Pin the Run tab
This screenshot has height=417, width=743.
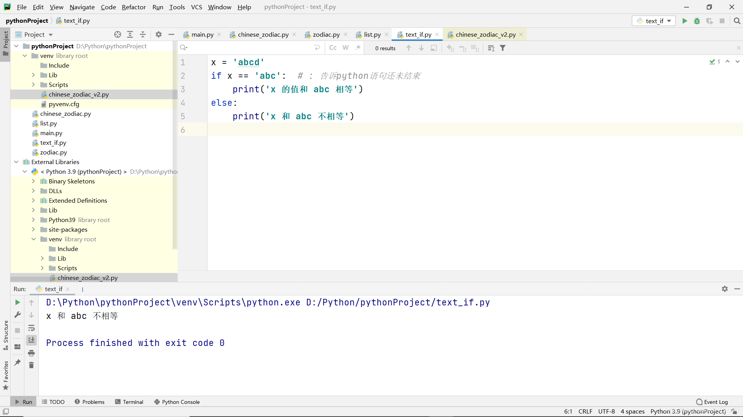17,362
